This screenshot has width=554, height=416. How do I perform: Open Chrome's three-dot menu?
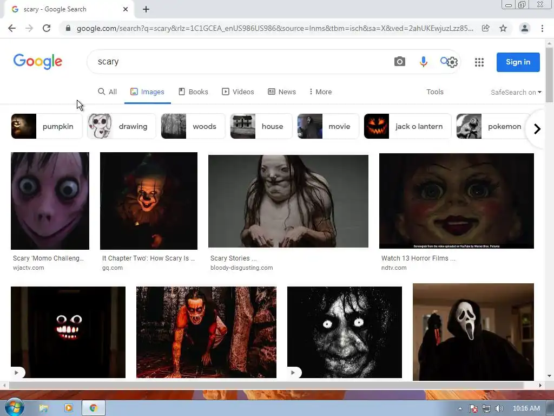pos(542,28)
